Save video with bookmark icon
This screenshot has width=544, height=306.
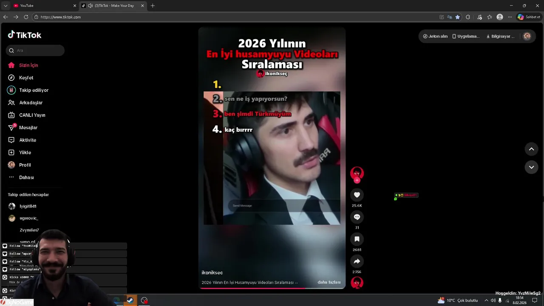coord(357,239)
